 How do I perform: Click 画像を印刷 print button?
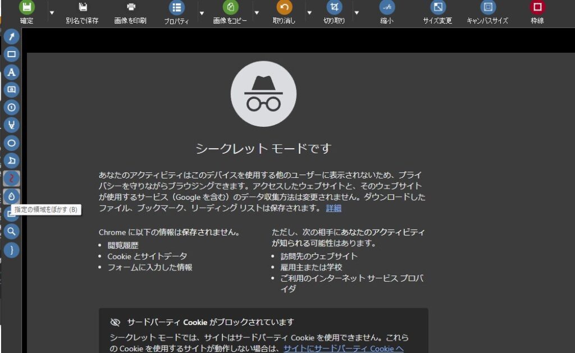point(130,12)
